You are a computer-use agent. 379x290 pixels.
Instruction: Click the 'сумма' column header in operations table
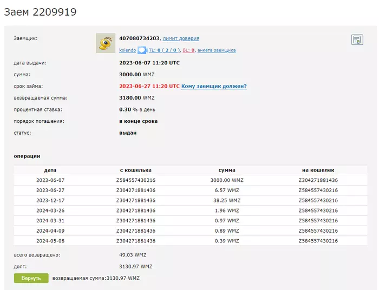(227, 170)
